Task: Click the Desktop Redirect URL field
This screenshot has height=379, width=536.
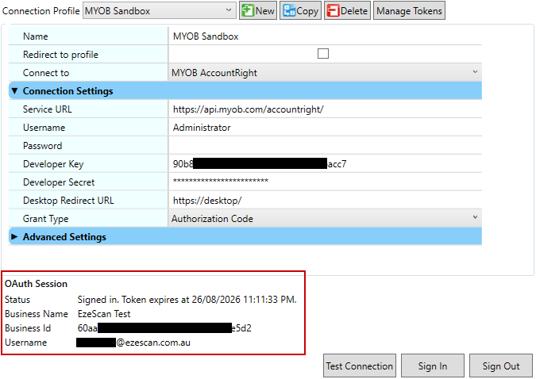Action: pyautogui.click(x=325, y=200)
